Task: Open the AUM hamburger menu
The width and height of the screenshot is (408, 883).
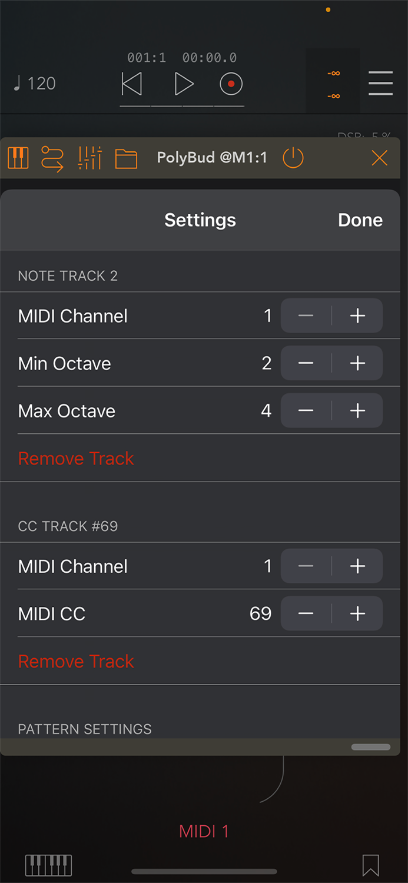Action: pos(380,83)
